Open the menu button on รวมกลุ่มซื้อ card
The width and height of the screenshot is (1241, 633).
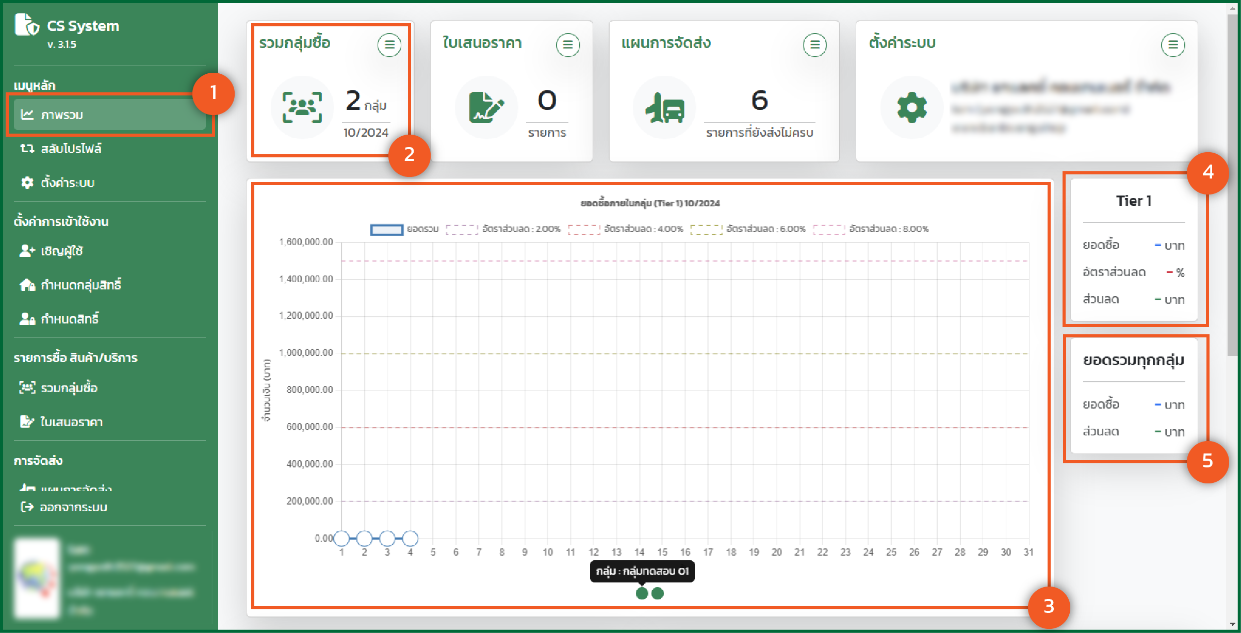389,45
